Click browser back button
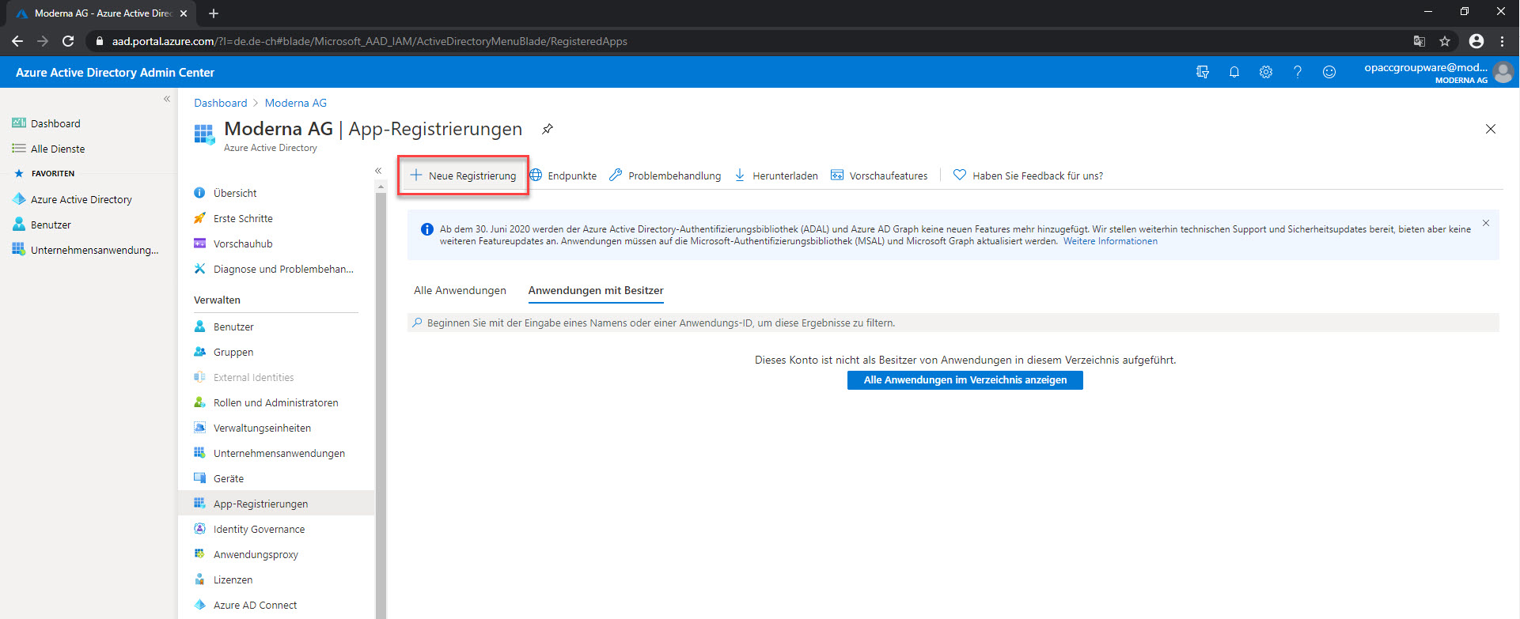The width and height of the screenshot is (1520, 619). (17, 41)
